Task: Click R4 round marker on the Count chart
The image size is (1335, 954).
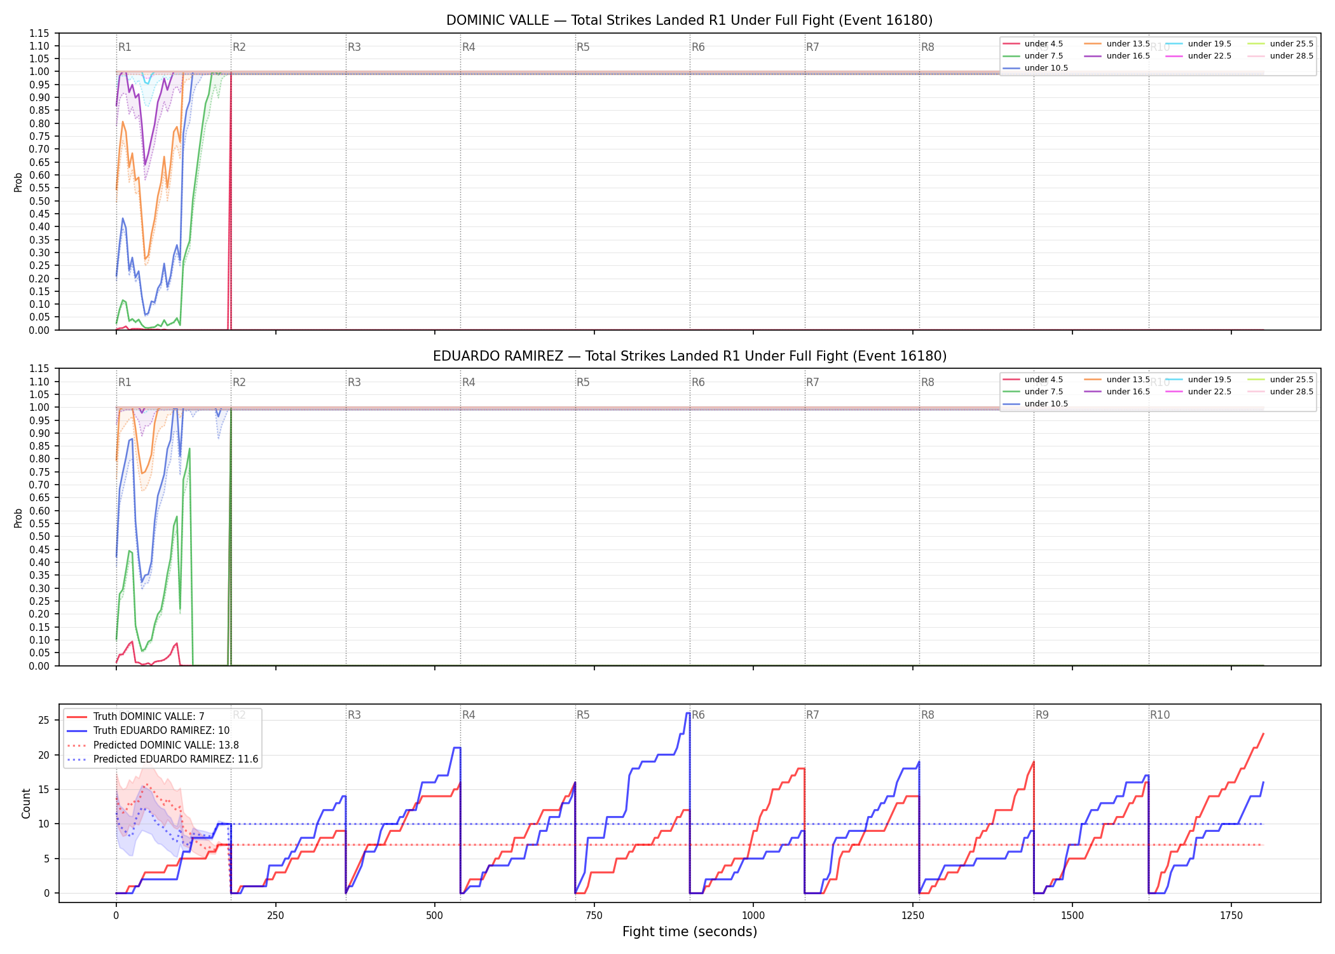Action: point(469,715)
